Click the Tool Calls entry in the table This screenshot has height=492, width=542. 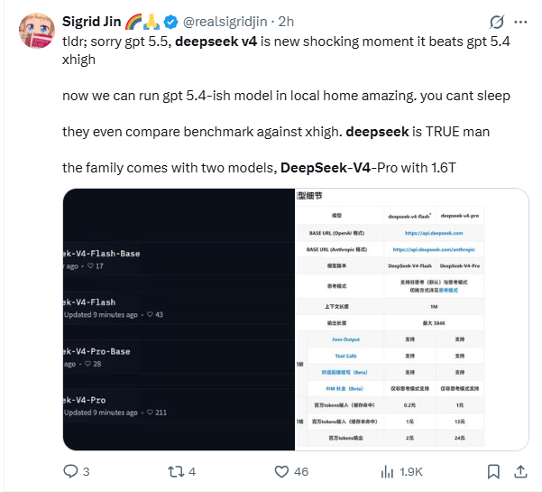345,356
